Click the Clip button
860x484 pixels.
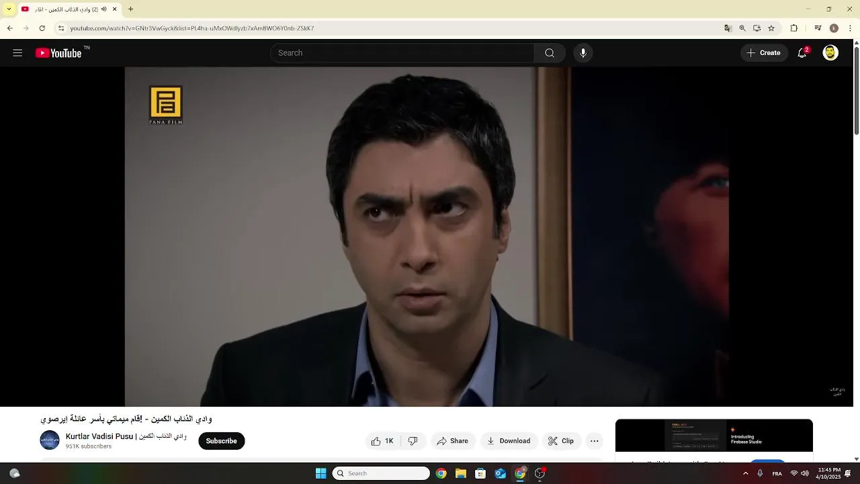[561, 441]
